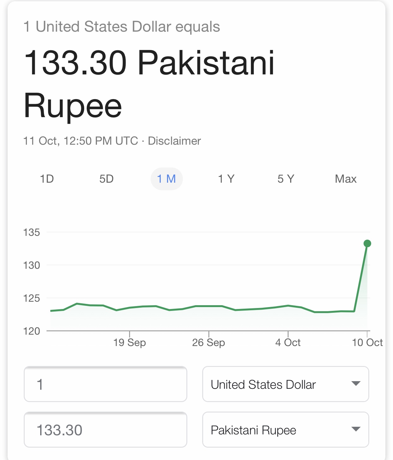Select the 5D time range tab
Viewport: 393px width, 460px height.
106,179
